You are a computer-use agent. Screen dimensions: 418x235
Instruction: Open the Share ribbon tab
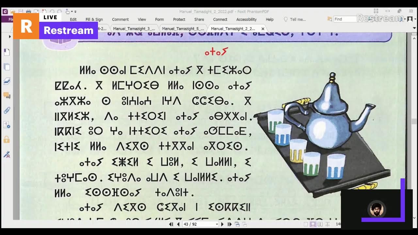tap(199, 19)
